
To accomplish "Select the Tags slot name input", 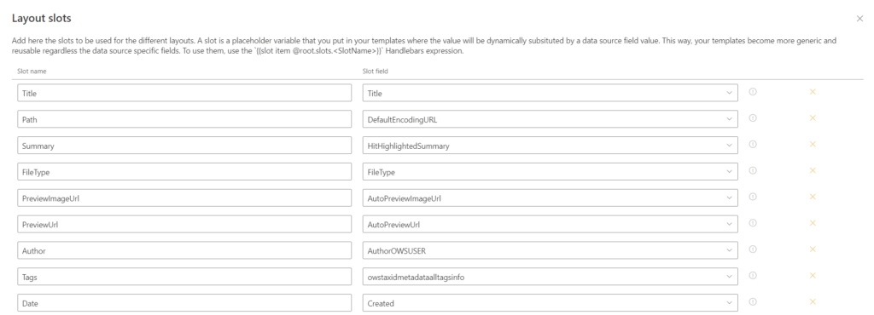I will coord(184,277).
